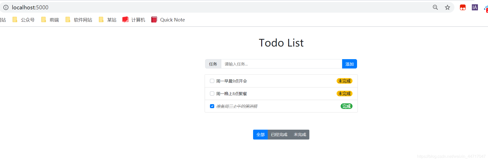
Task: Uncheck the 准备周二上午的演讲稿 checkbox
Action: [212, 106]
